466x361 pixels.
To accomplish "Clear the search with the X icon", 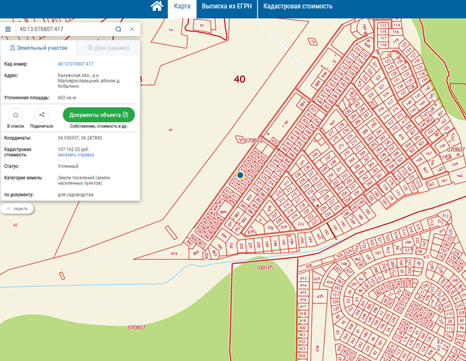I will [132, 29].
